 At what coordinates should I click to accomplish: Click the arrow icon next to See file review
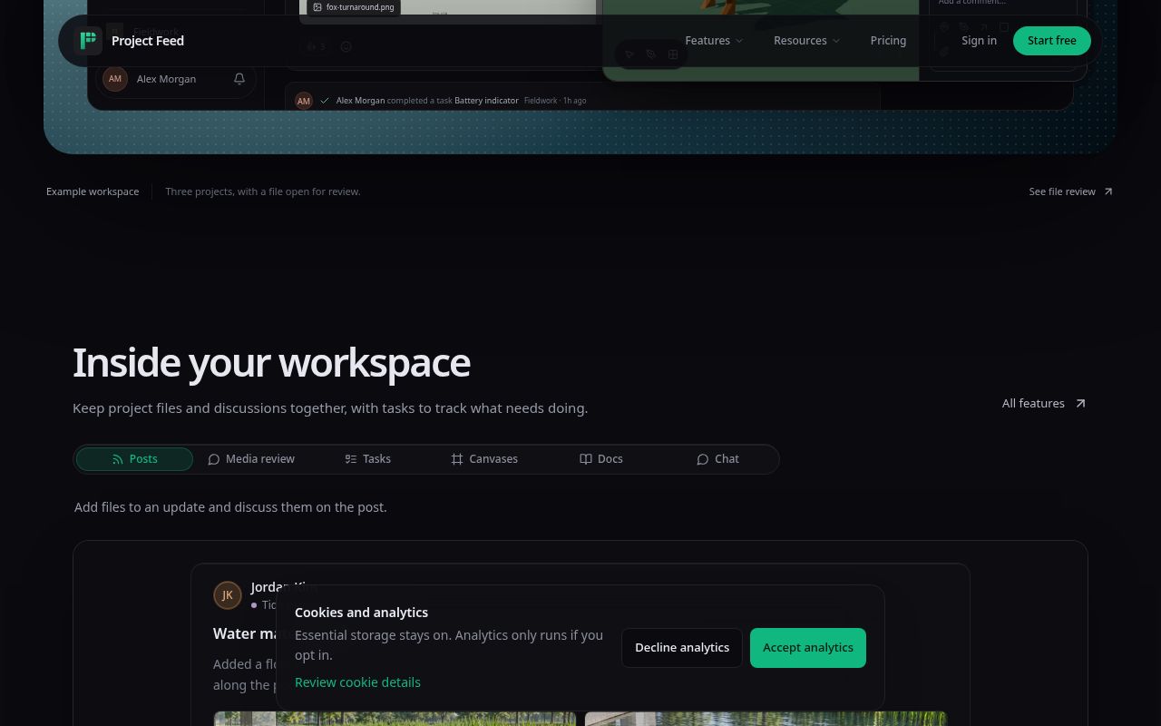click(1107, 191)
